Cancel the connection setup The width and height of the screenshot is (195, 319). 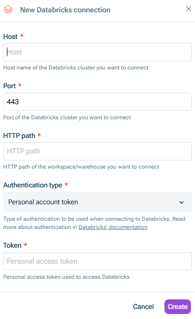pyautogui.click(x=143, y=307)
